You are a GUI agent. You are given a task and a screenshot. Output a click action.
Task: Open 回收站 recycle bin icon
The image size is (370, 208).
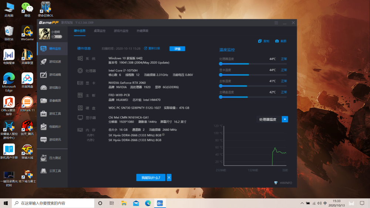[x=9, y=33]
